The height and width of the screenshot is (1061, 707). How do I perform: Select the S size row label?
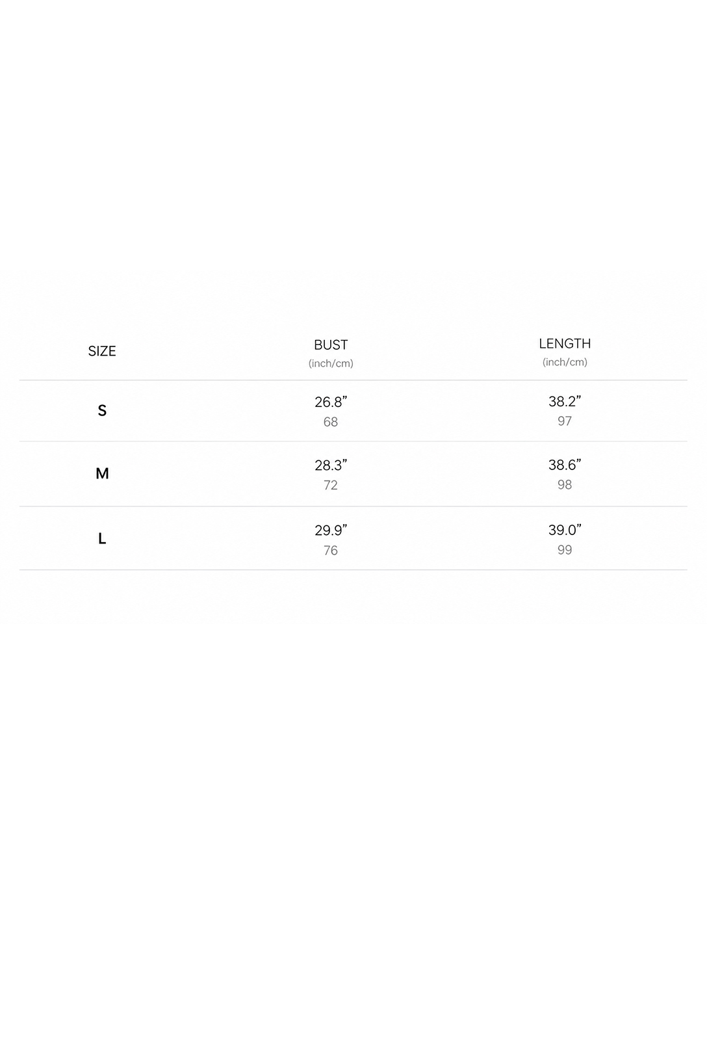tap(102, 410)
